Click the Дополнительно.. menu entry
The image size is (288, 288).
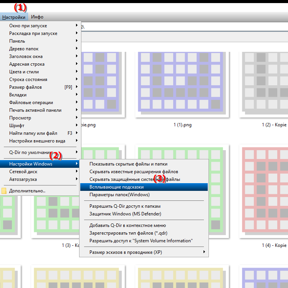[40, 191]
